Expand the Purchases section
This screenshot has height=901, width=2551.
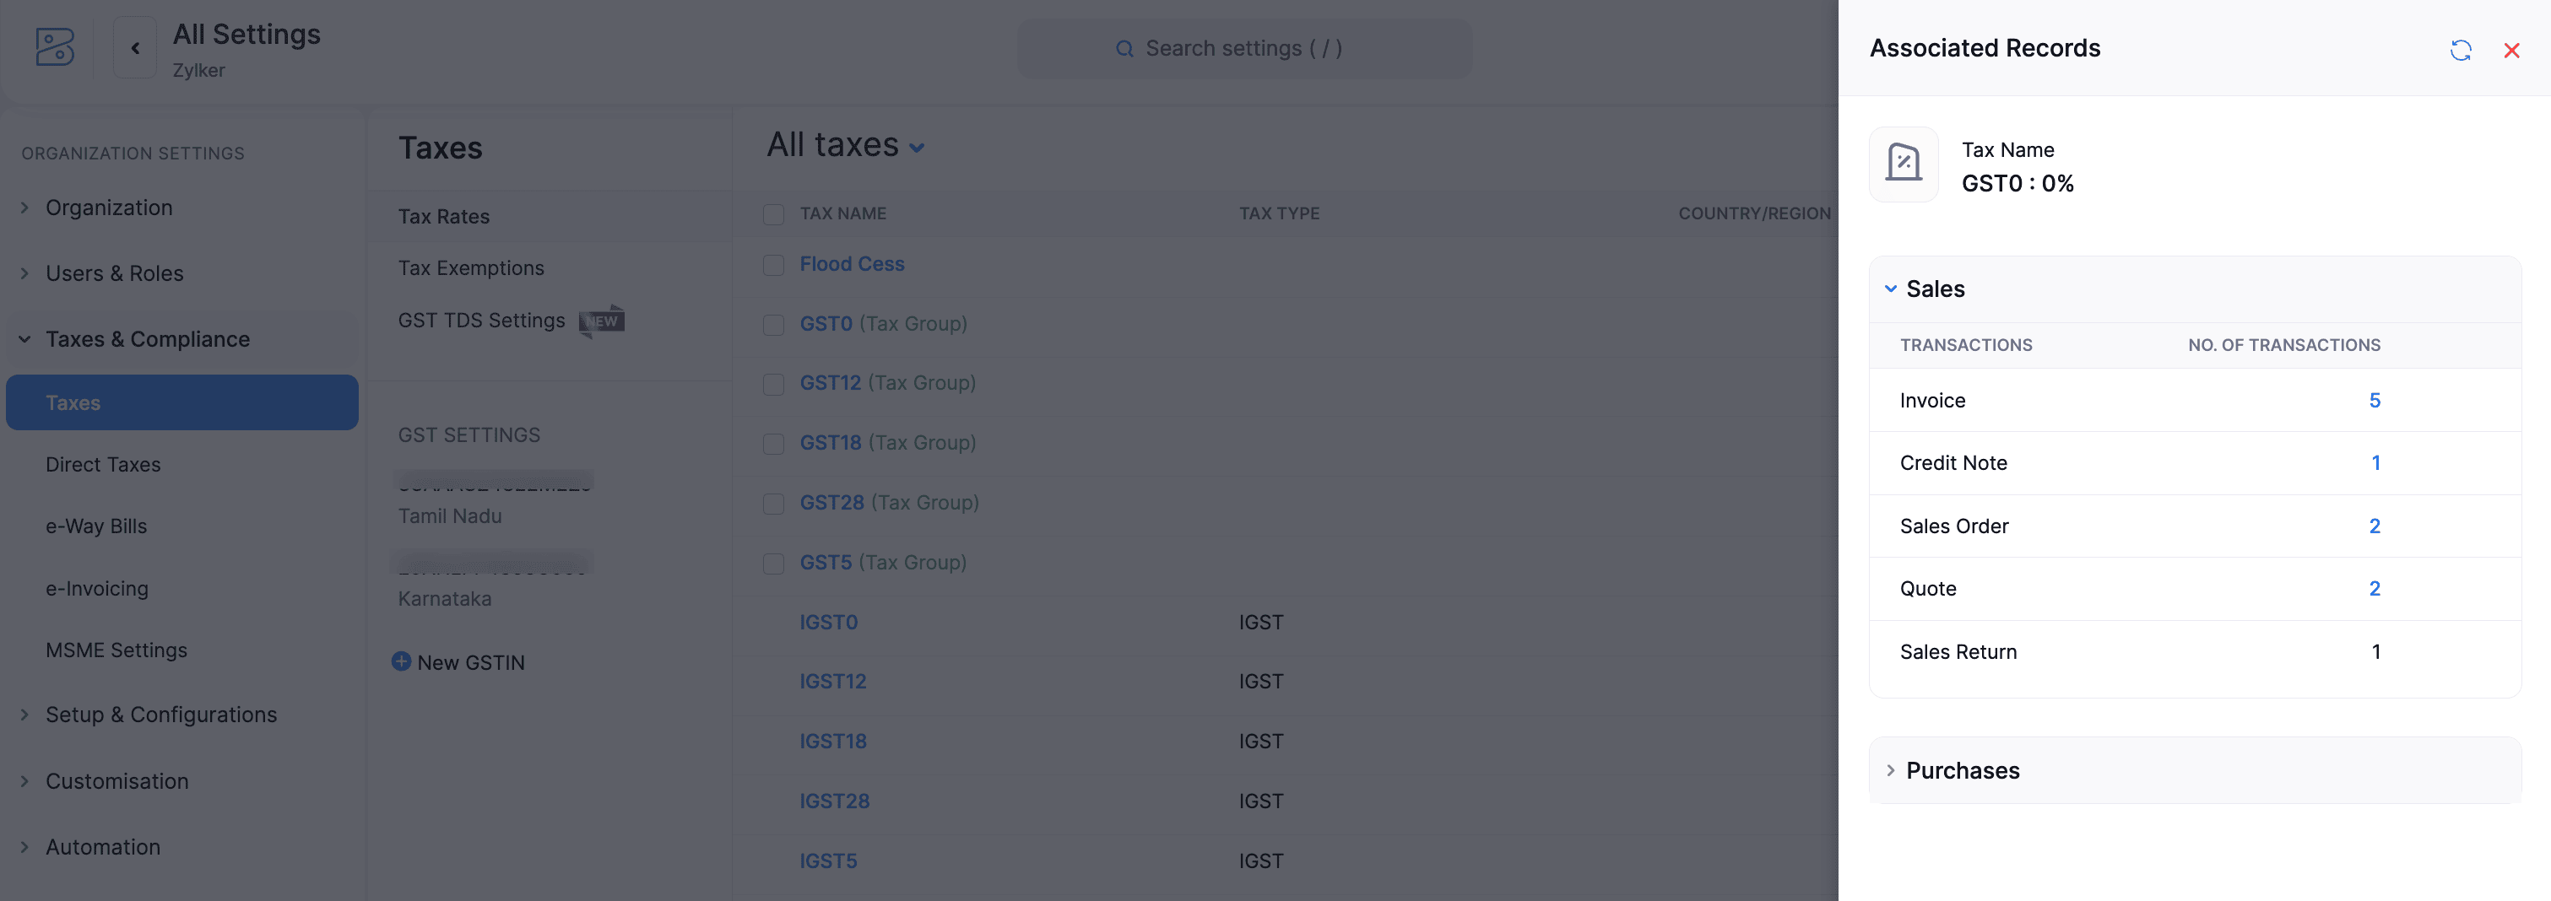1891,770
